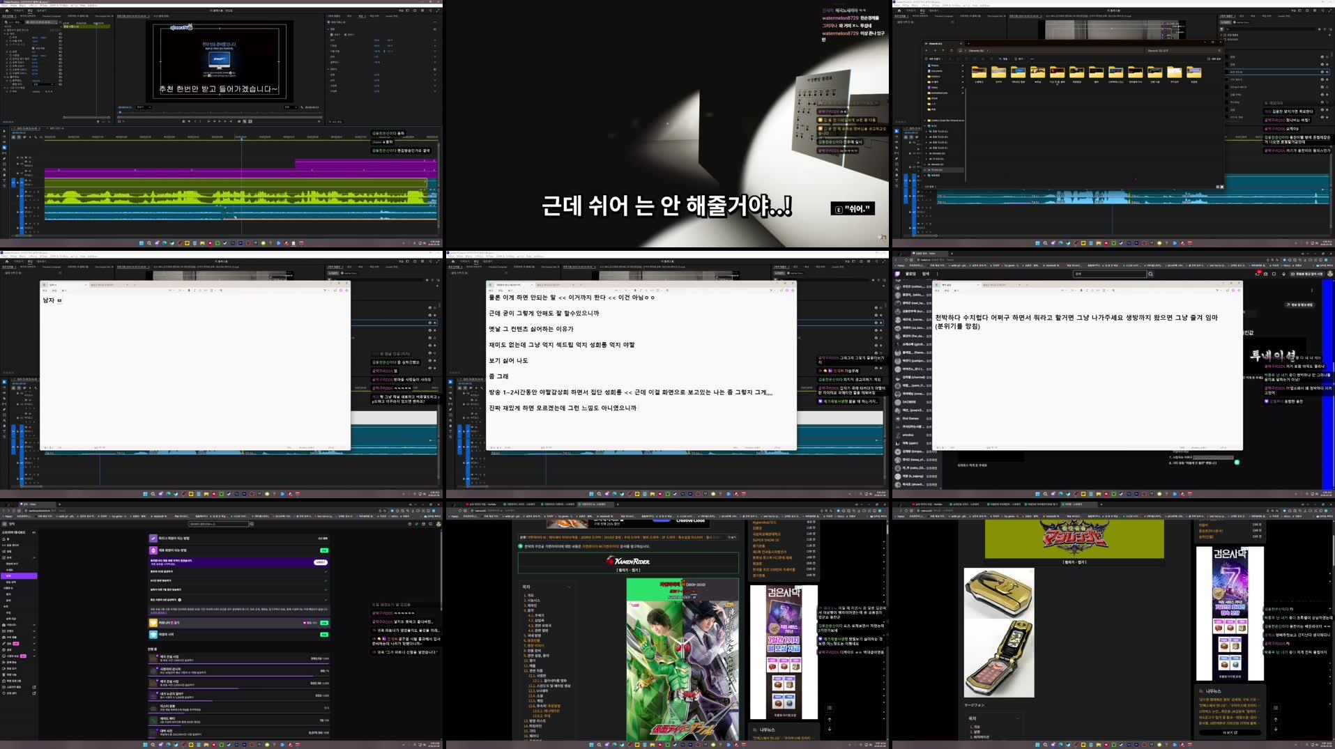Image resolution: width=1335 pixels, height=749 pixels.
Task: Click the white pill button in the purple Twitch banner
Action: click(320, 562)
